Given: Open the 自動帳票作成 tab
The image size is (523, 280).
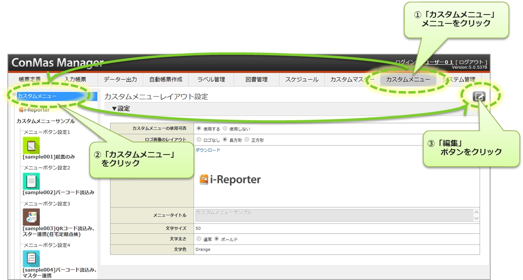Looking at the screenshot, I should coord(166,79).
